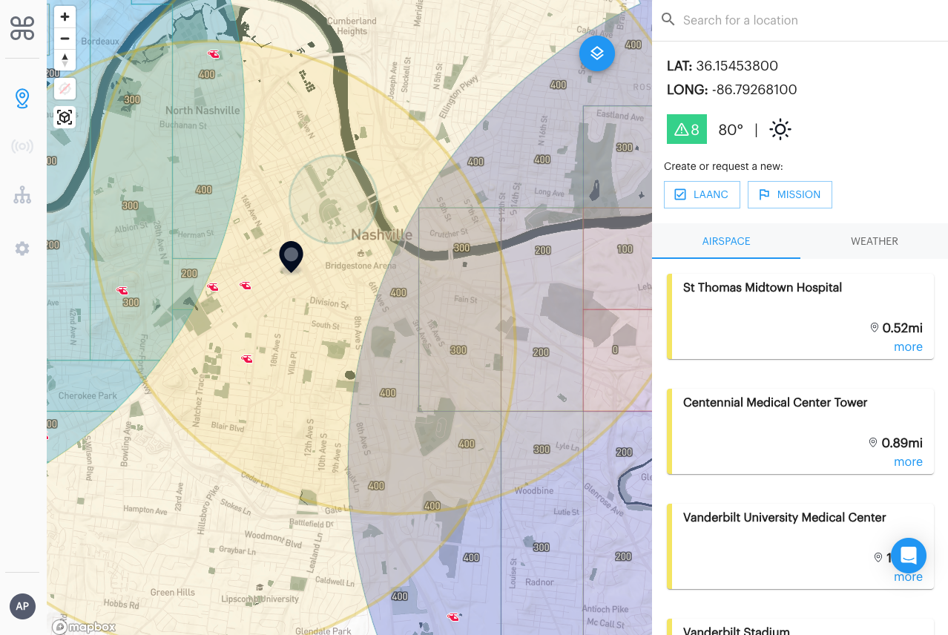Image resolution: width=948 pixels, height=635 pixels.
Task: Click the search magnifier icon
Action: [x=668, y=20]
